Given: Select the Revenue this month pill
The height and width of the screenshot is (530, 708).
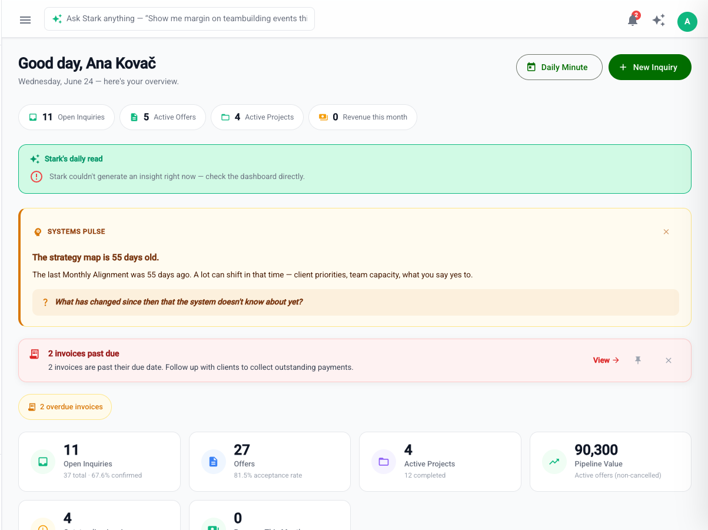Looking at the screenshot, I should point(363,117).
